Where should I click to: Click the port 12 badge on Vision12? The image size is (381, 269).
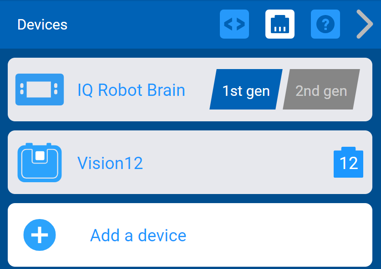[x=348, y=162]
